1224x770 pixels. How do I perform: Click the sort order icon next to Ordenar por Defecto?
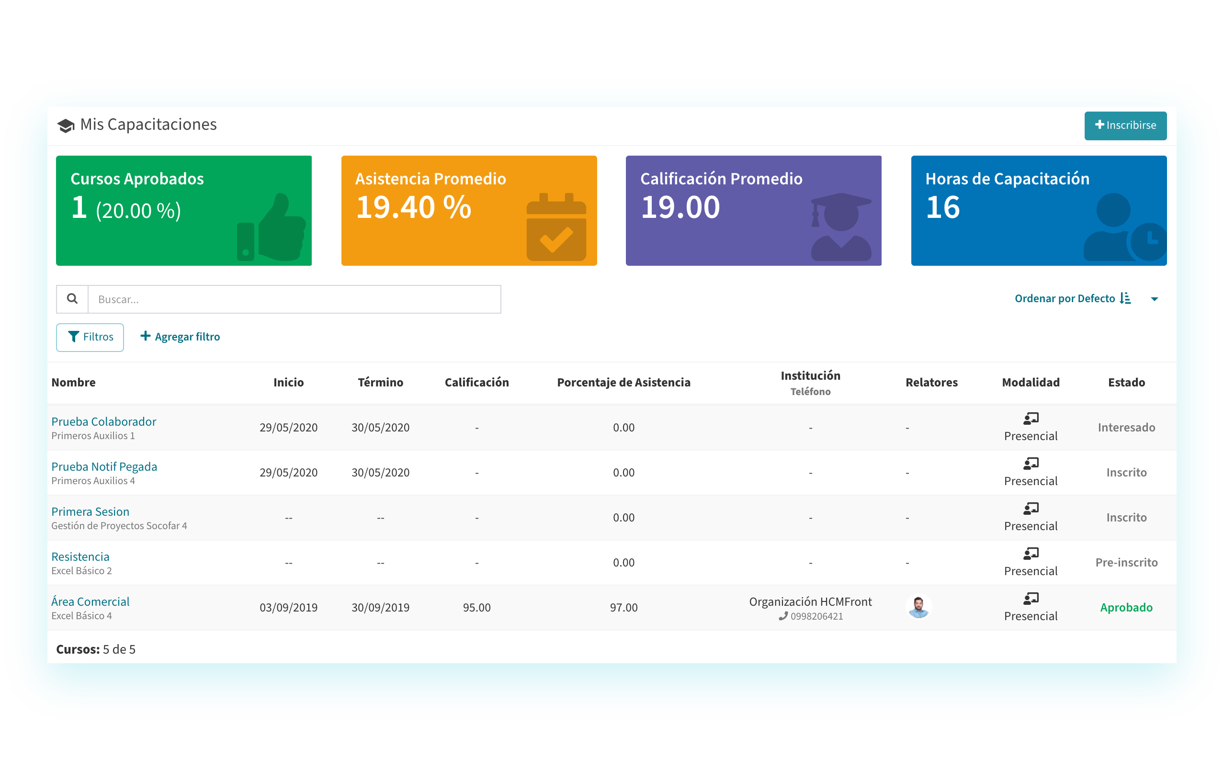1125,298
